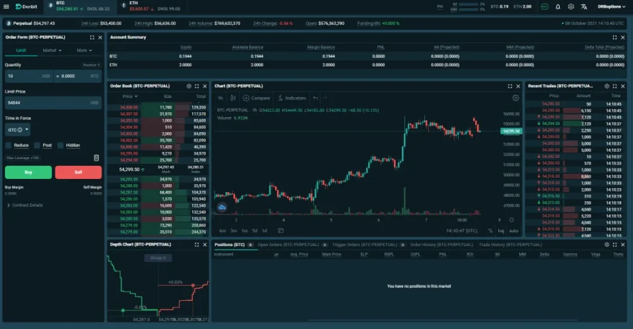Toggle log scale on chart
Viewport: 633px width, 329px height.
[501, 231]
